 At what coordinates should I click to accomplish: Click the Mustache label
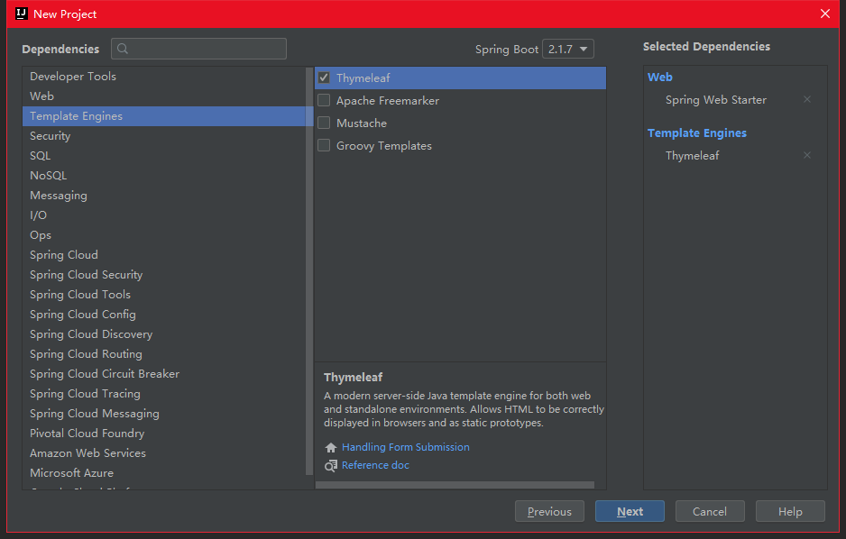point(362,123)
